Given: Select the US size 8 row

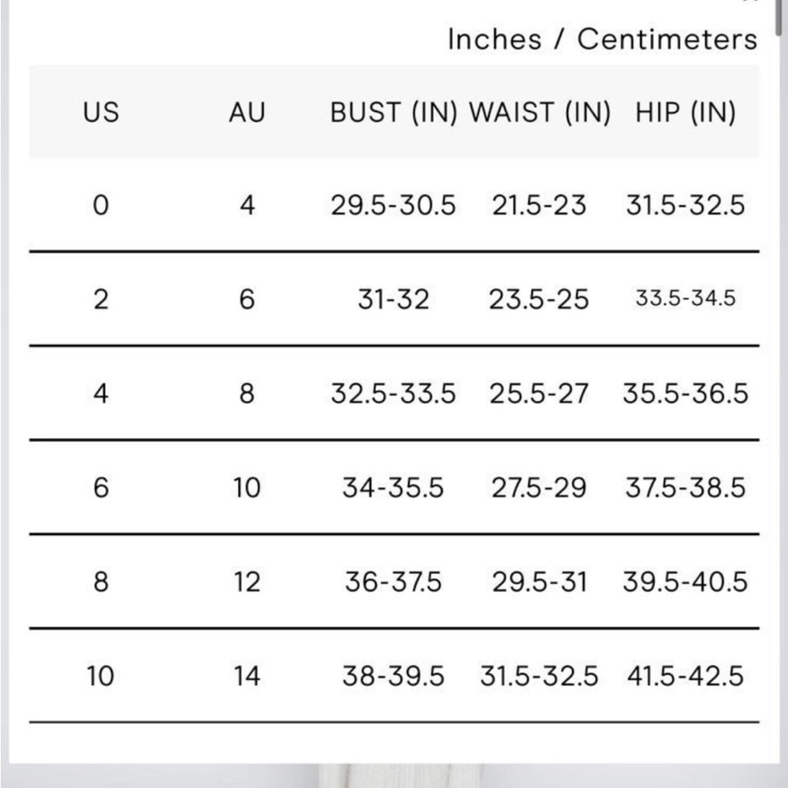Looking at the screenshot, I should coord(394,582).
